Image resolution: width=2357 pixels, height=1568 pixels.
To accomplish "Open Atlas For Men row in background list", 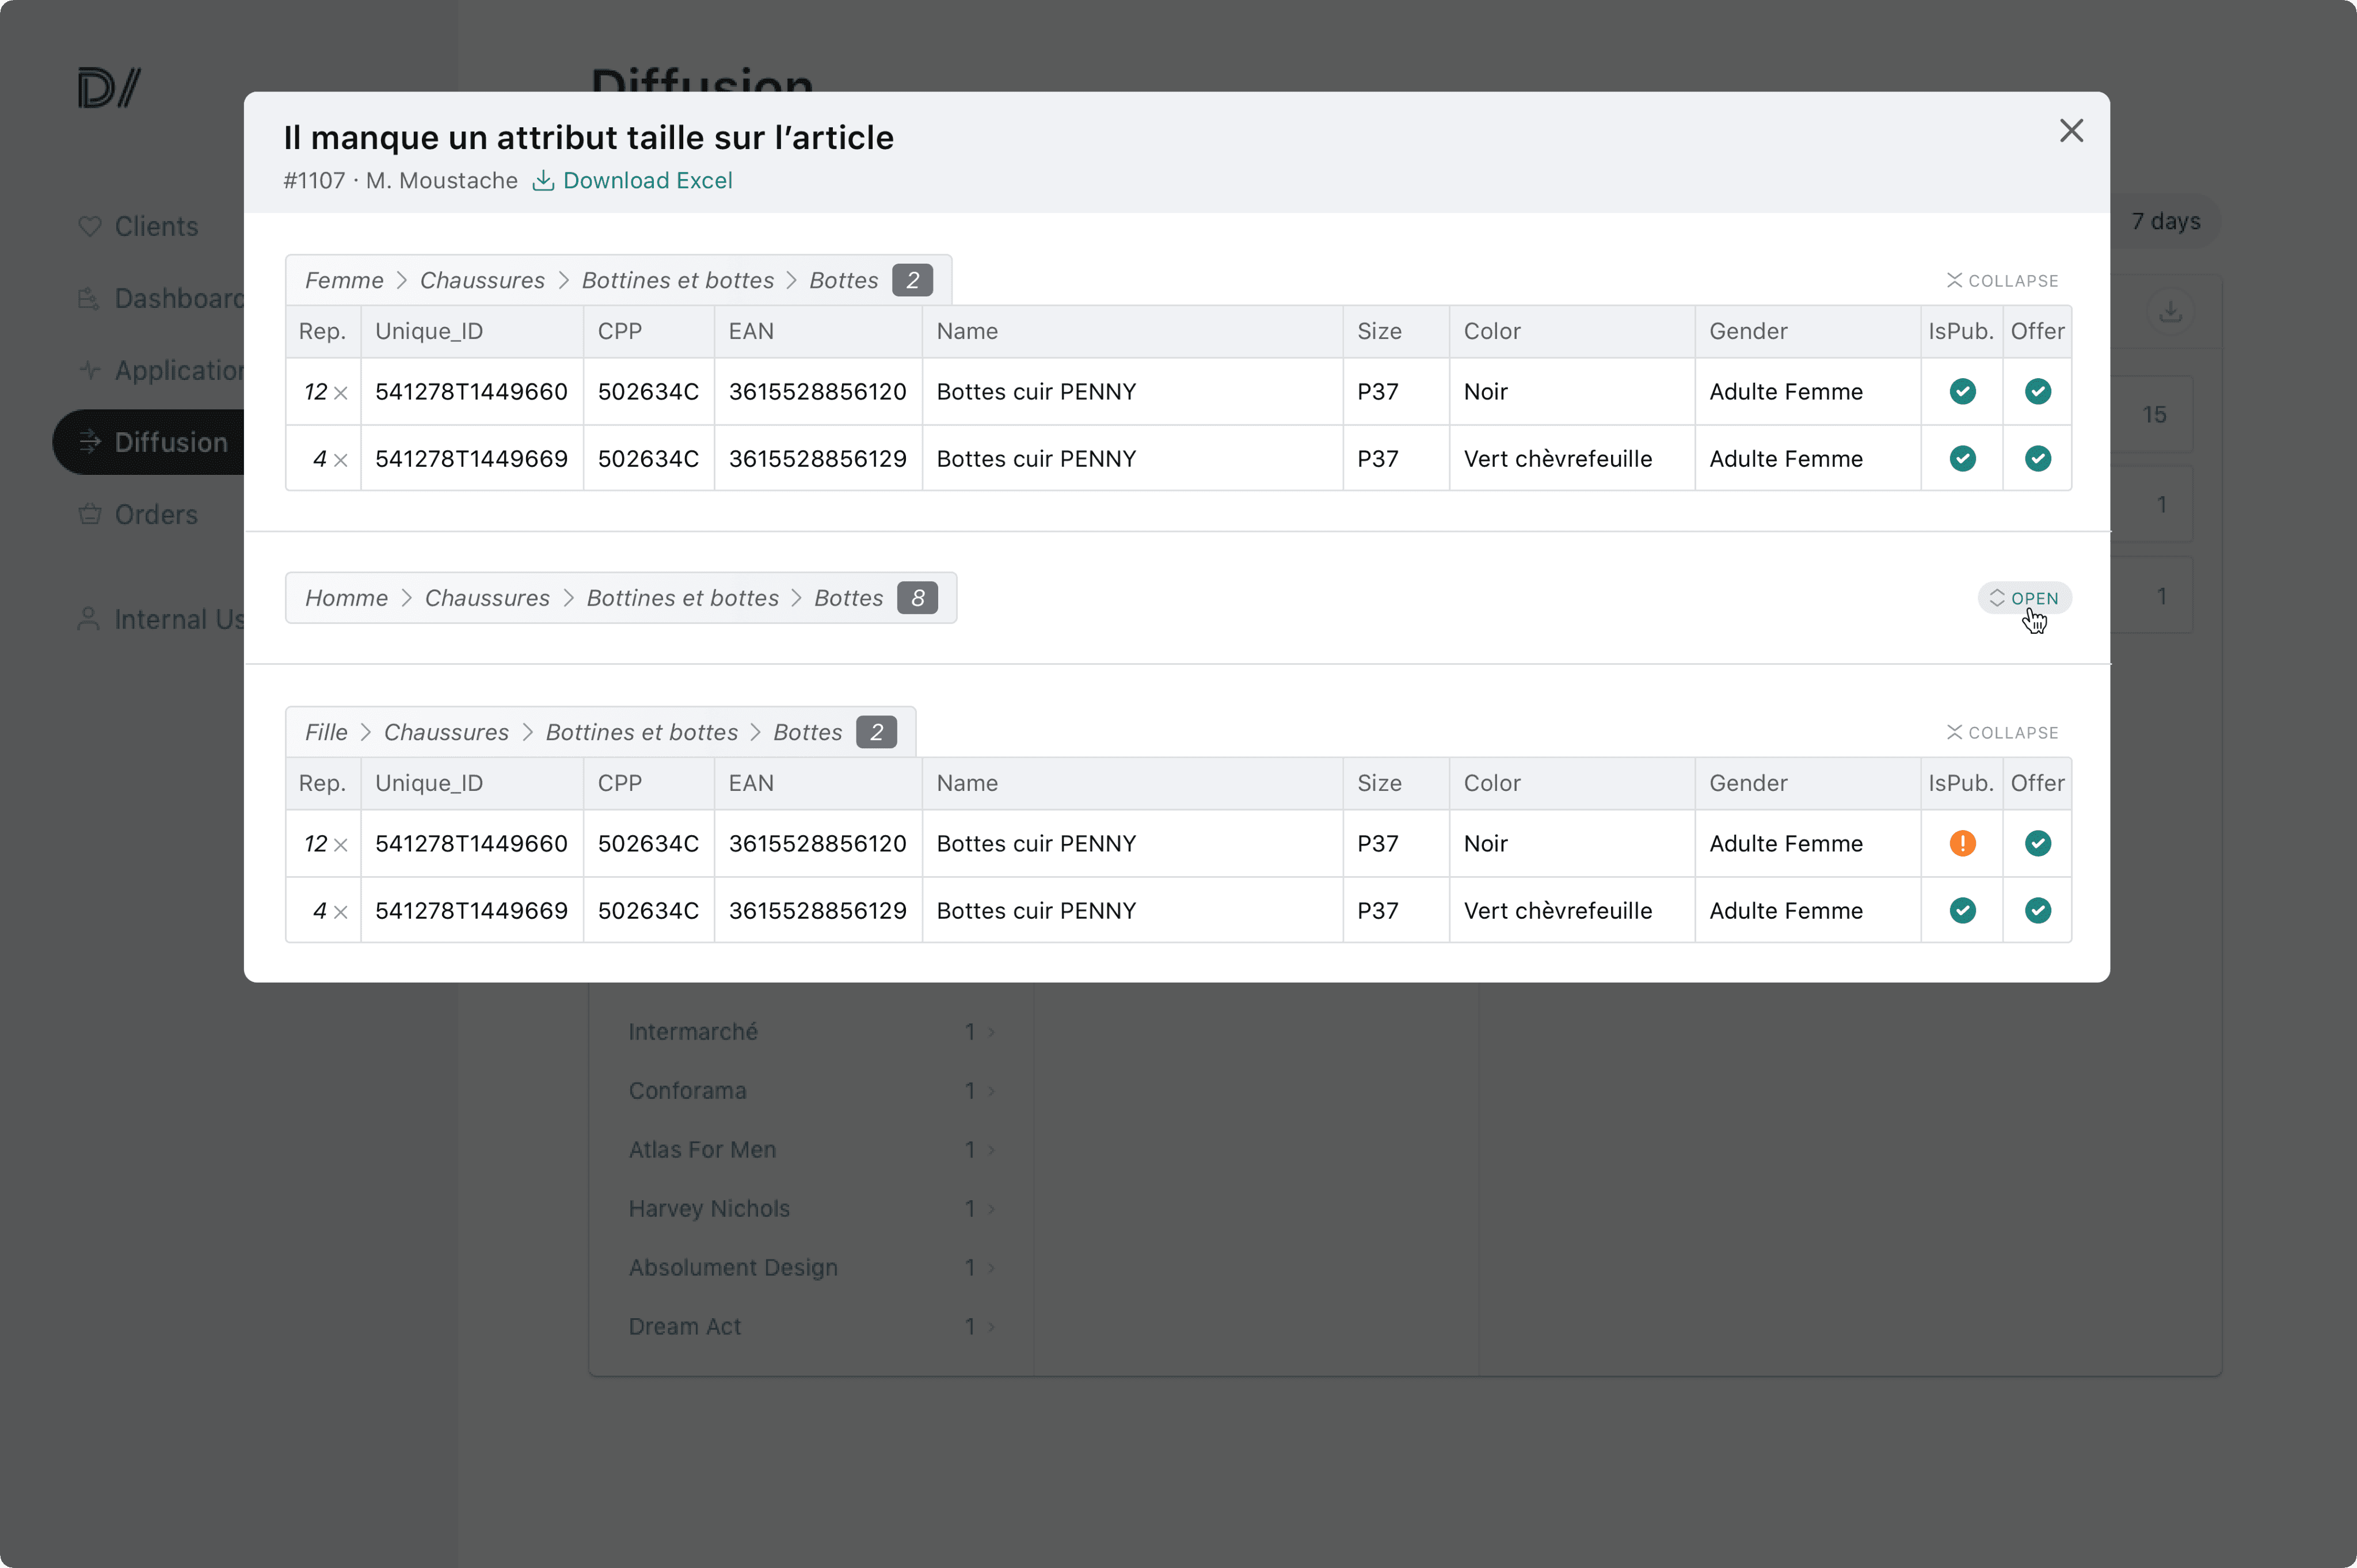I will point(812,1150).
